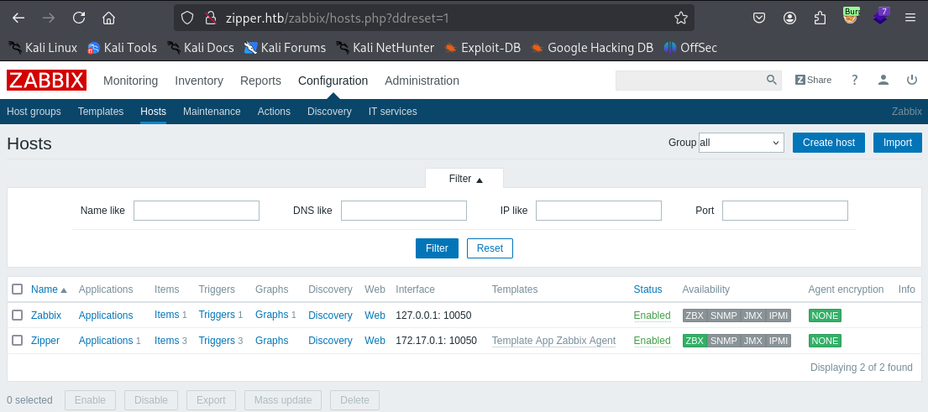Open the Zabbix host name link
Viewport: 928px width, 412px height.
(x=46, y=315)
